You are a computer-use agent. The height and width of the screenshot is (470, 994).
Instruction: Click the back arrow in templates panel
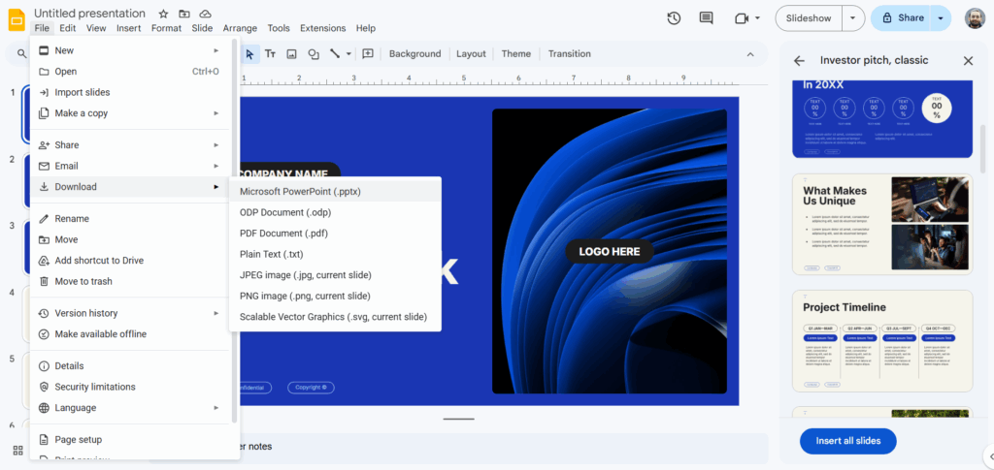pos(799,60)
